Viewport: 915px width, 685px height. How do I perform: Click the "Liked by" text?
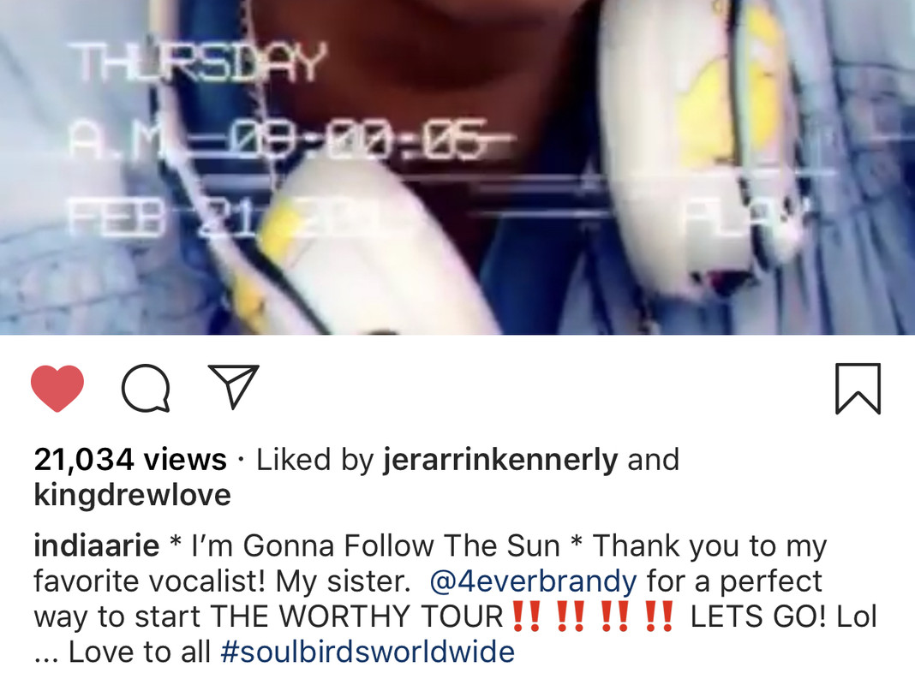click(x=315, y=461)
